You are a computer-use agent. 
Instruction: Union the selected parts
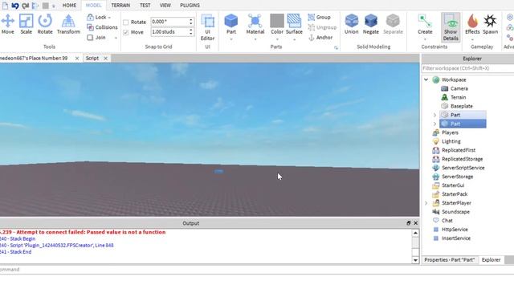click(352, 24)
